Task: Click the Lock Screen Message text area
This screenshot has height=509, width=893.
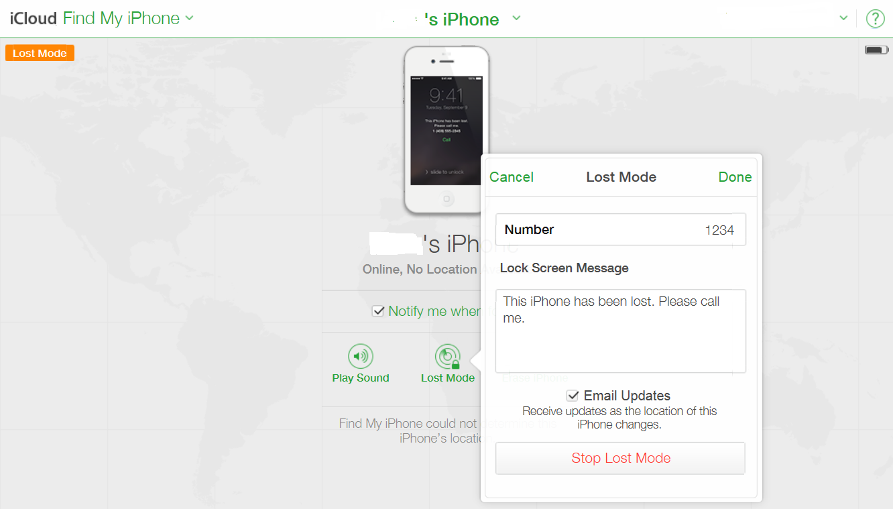Action: pos(621,331)
